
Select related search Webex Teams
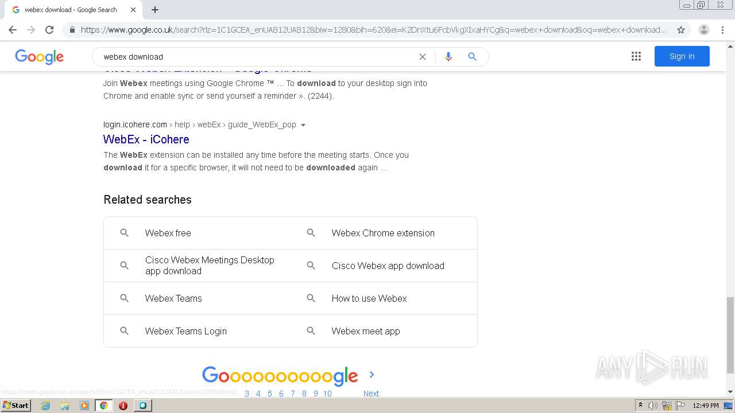click(173, 298)
